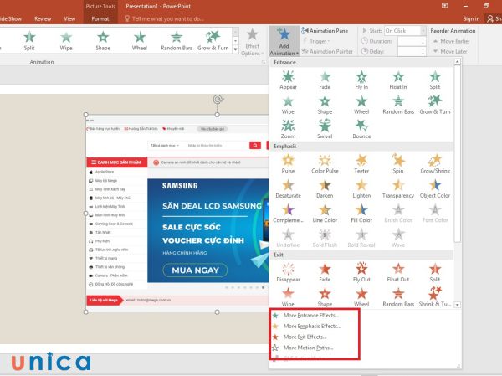This screenshot has width=502, height=376.
Task: Select the Swivel entrance animation
Action: point(325,129)
